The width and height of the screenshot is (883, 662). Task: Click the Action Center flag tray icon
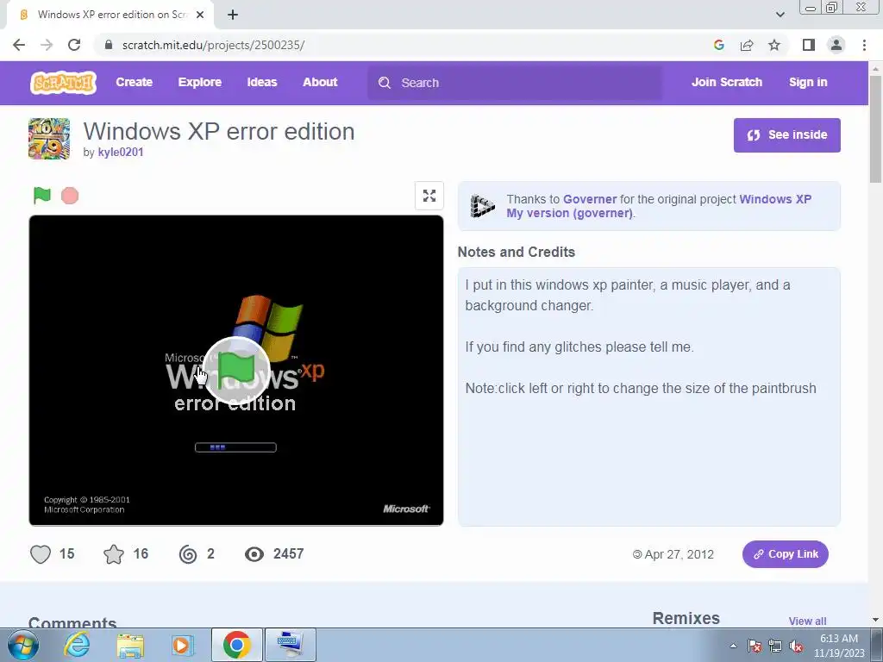[x=755, y=646]
